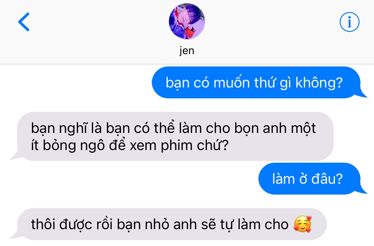The height and width of the screenshot is (246, 374).
Task: Go back using the blue chevron
Action: click(24, 22)
